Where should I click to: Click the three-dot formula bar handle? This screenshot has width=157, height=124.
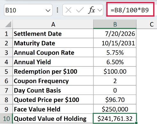point(57,10)
